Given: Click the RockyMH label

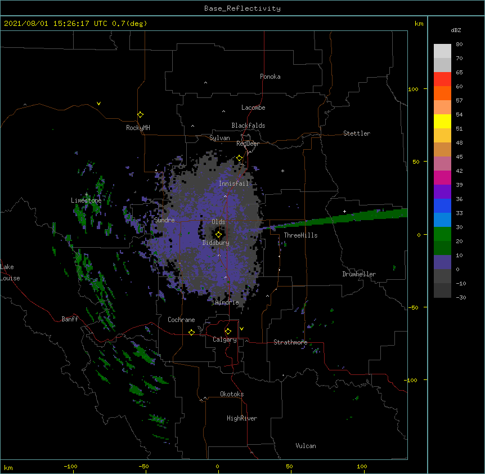Looking at the screenshot, I should point(138,128).
